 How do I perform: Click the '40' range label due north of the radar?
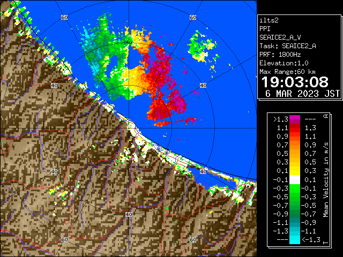pos(129,42)
